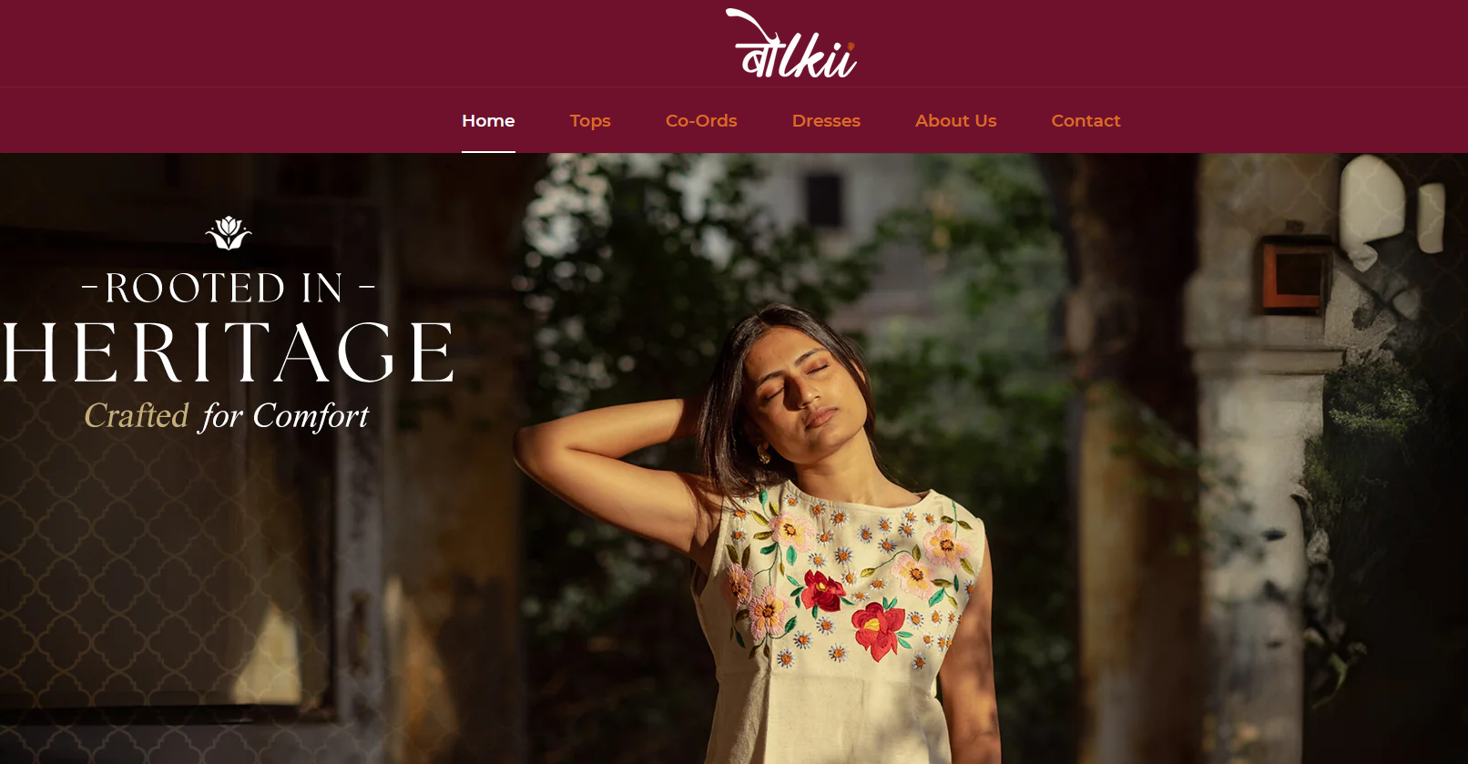Go to the Tops page
This screenshot has height=764, width=1468.
[x=590, y=120]
